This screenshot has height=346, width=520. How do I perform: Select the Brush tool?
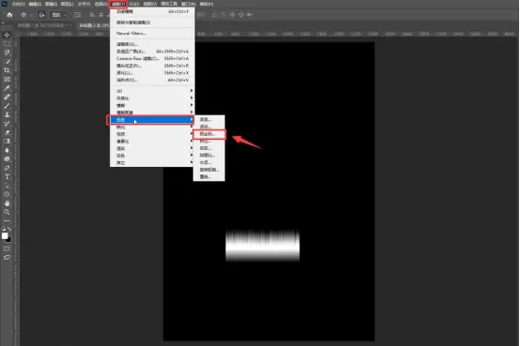click(7, 106)
